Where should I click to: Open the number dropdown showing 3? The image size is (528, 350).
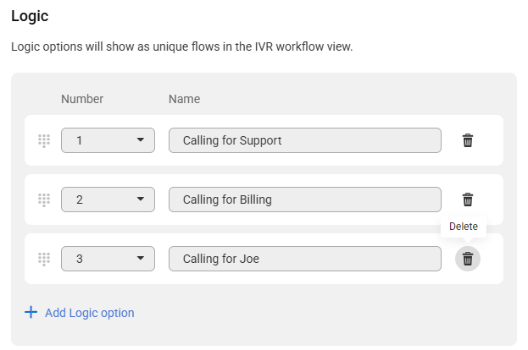pos(108,259)
